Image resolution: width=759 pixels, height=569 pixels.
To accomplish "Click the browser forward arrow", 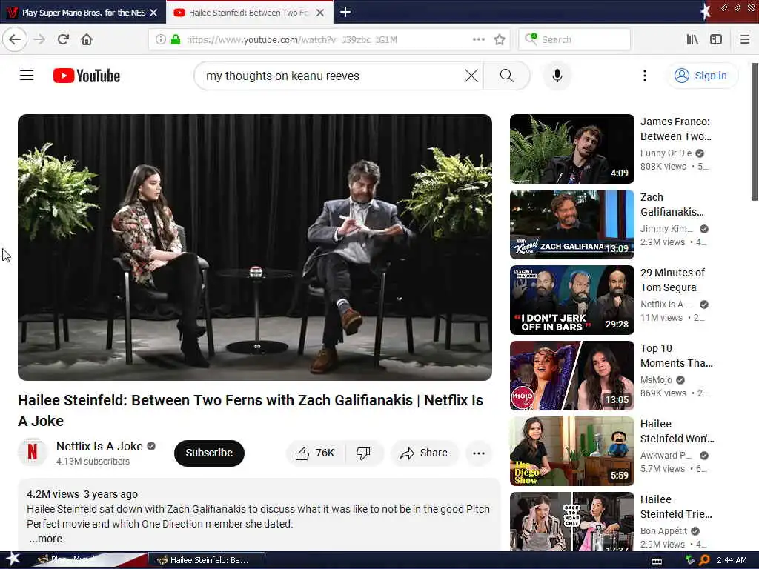I will tap(40, 40).
